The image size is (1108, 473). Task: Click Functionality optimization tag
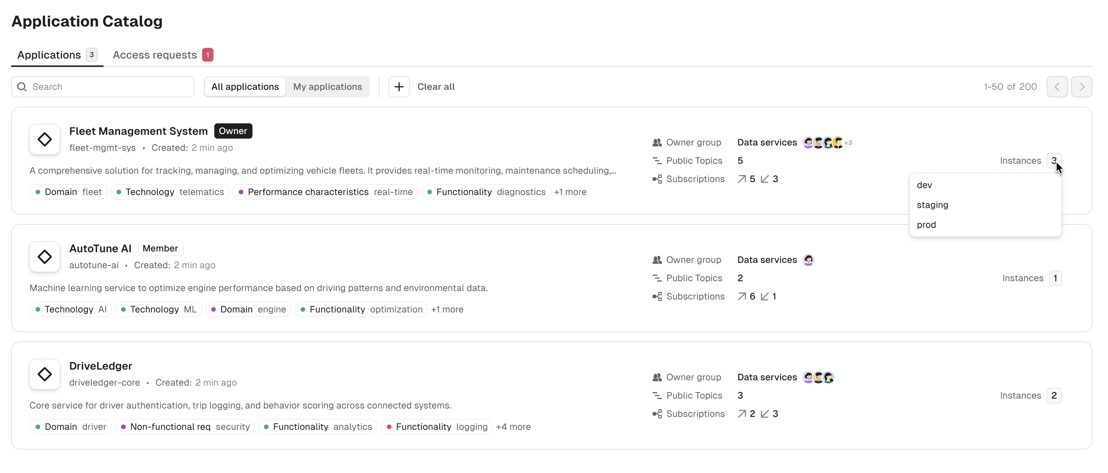tap(361, 309)
